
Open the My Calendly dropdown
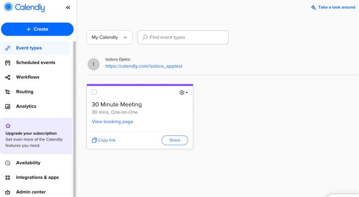click(x=109, y=38)
